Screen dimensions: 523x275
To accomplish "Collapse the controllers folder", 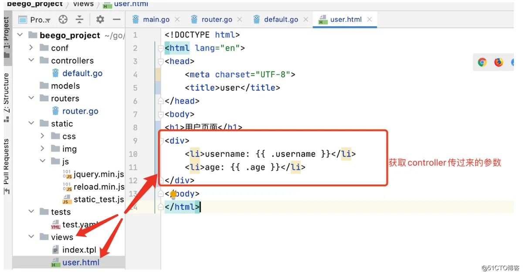I will (31, 60).
